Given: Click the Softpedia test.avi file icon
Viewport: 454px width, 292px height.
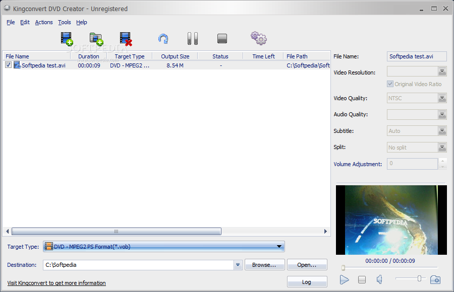Looking at the screenshot, I should click(x=17, y=65).
